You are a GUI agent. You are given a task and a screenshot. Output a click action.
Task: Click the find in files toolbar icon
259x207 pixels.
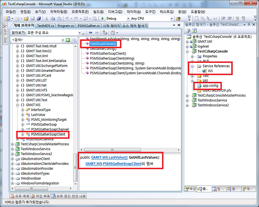[178, 18]
